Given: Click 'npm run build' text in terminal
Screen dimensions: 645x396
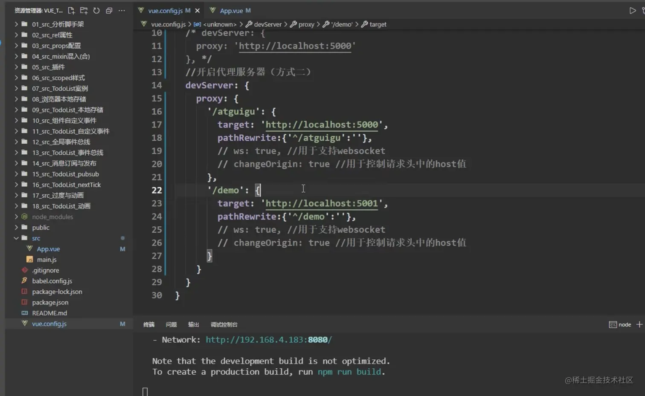Looking at the screenshot, I should pos(349,372).
